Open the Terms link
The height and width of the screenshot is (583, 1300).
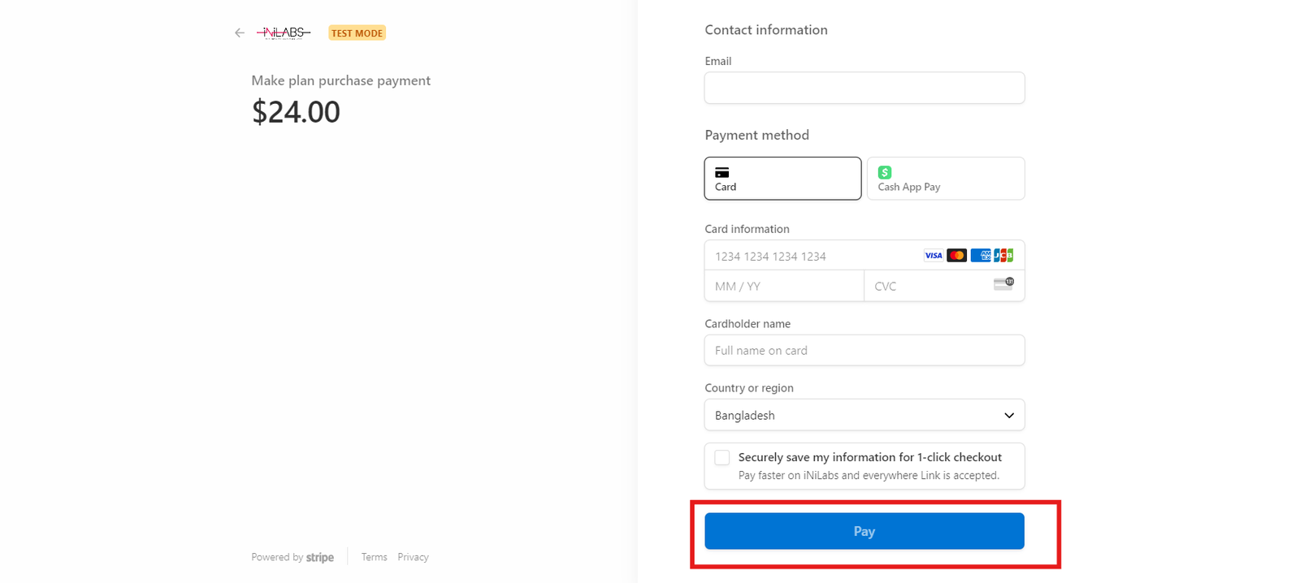[374, 557]
